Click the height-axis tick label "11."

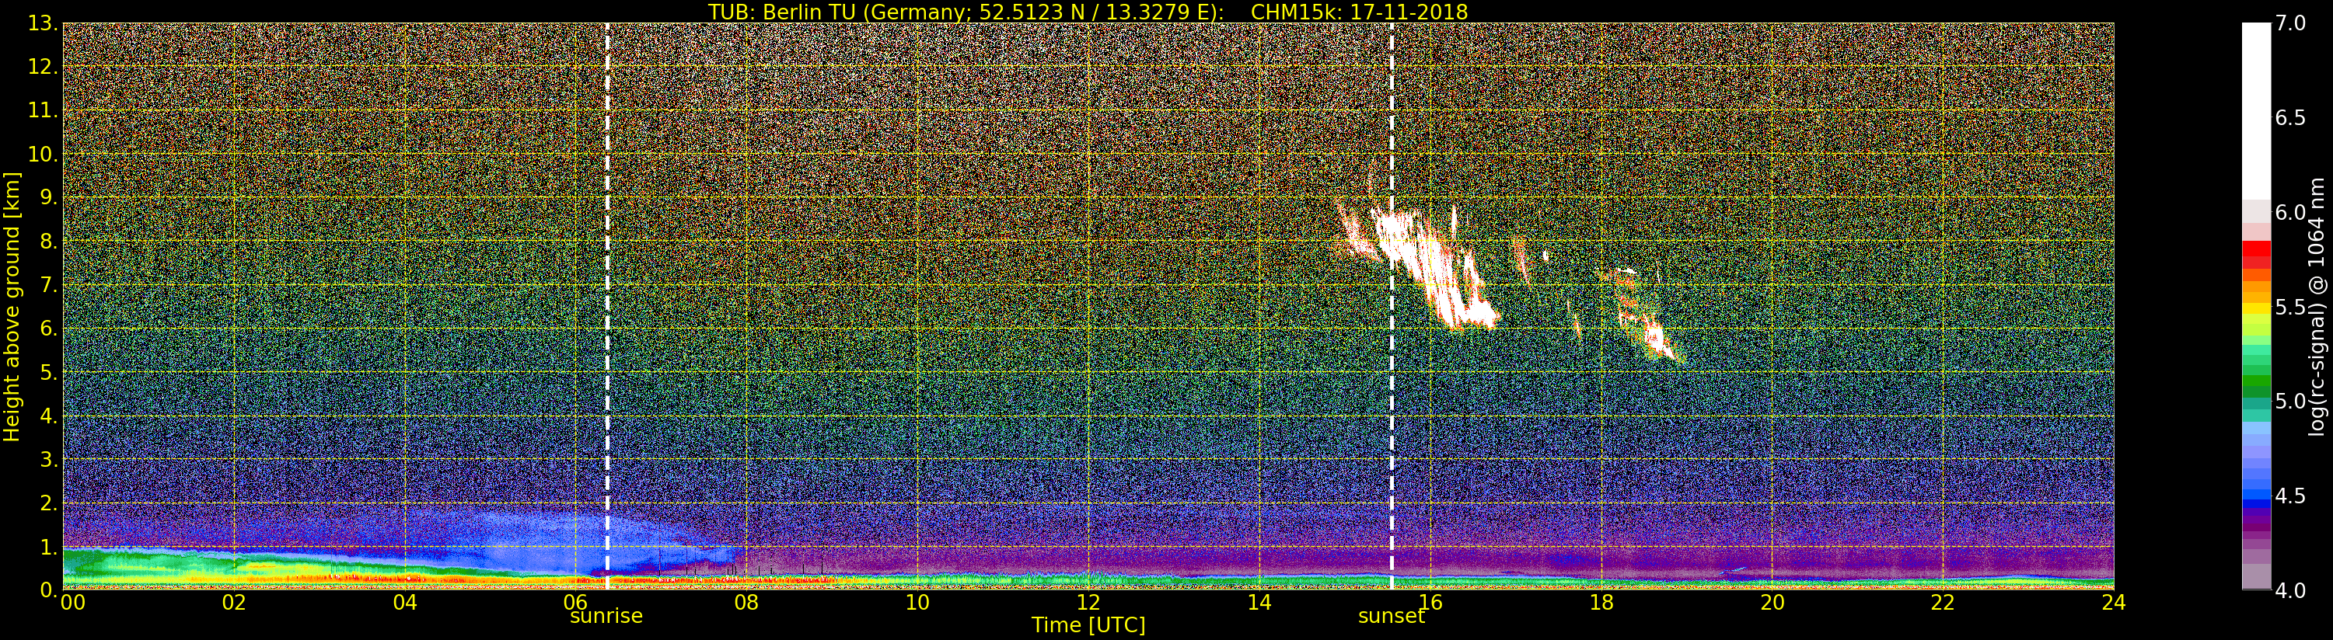[x=43, y=110]
